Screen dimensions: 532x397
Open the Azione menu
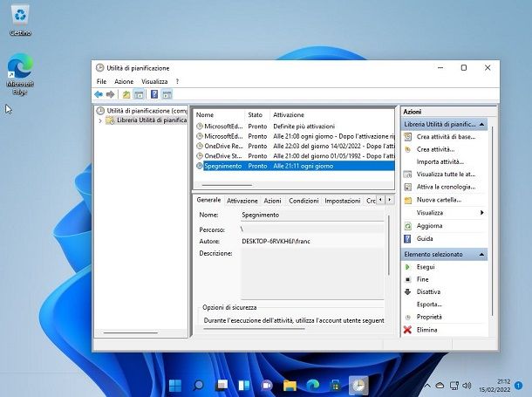point(124,81)
